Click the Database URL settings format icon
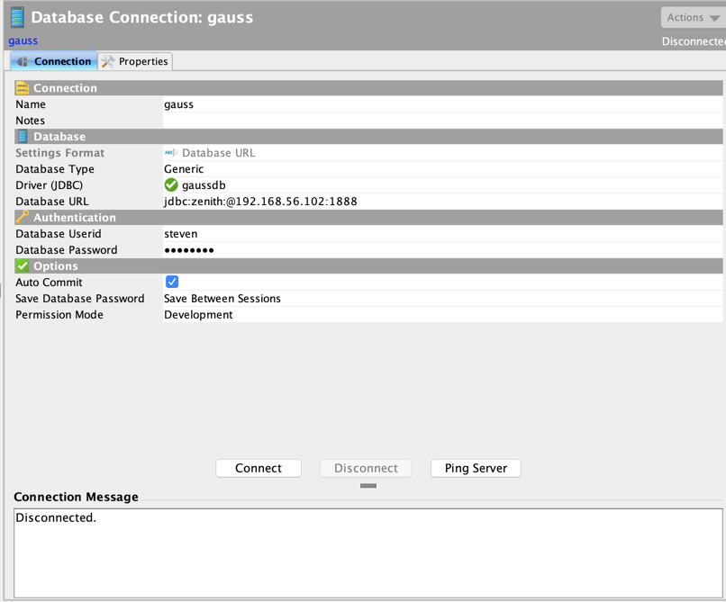This screenshot has height=602, width=726. coord(171,153)
